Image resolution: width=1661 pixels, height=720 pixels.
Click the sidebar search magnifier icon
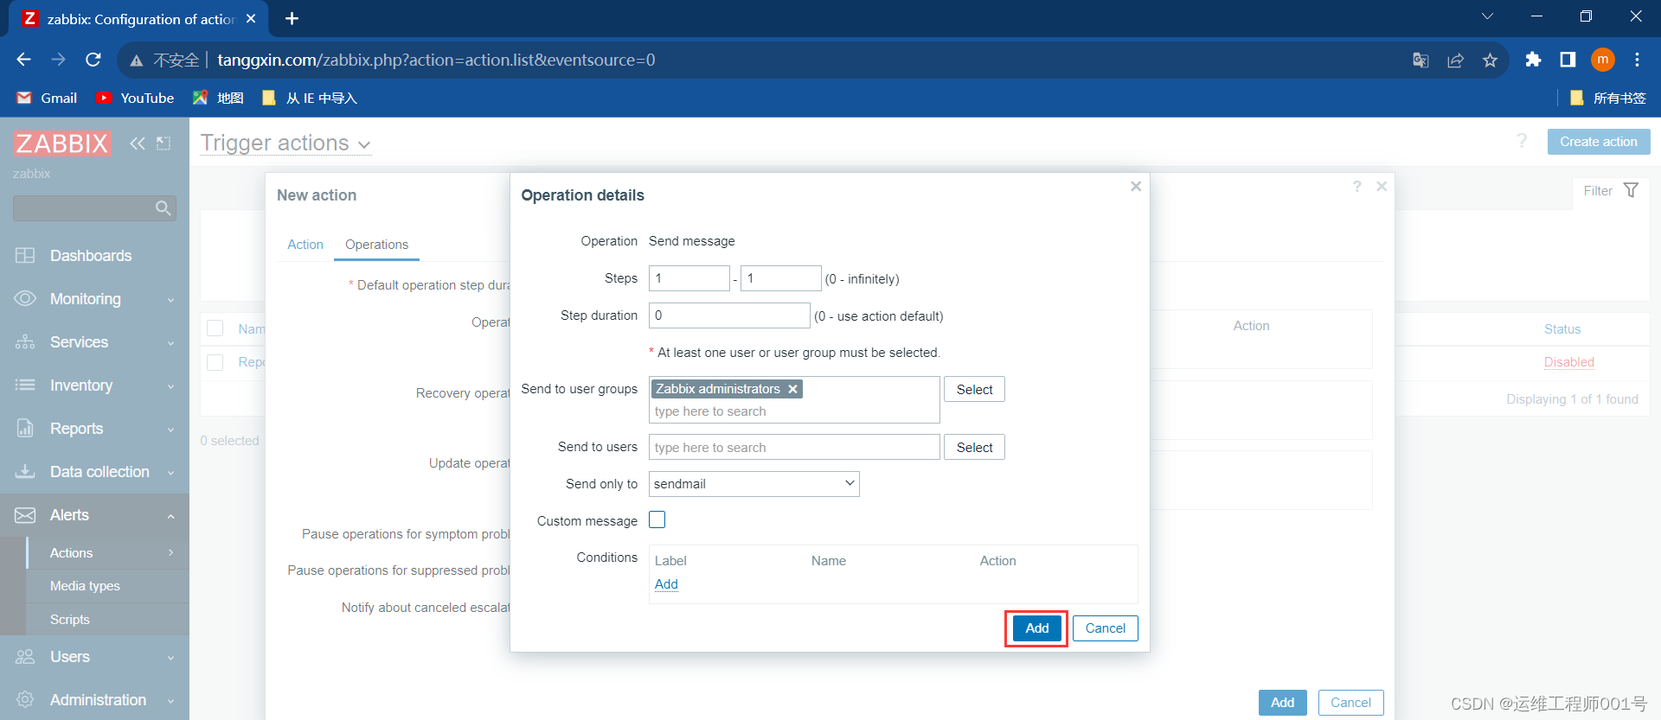pyautogui.click(x=163, y=208)
